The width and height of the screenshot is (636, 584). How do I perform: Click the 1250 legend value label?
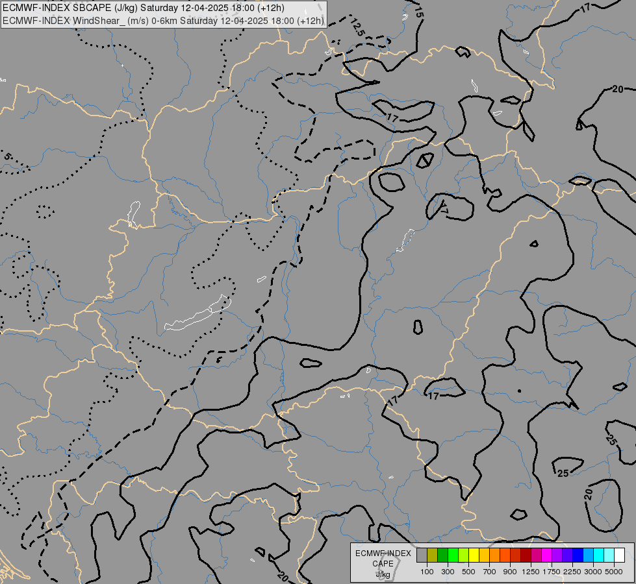[x=531, y=572]
